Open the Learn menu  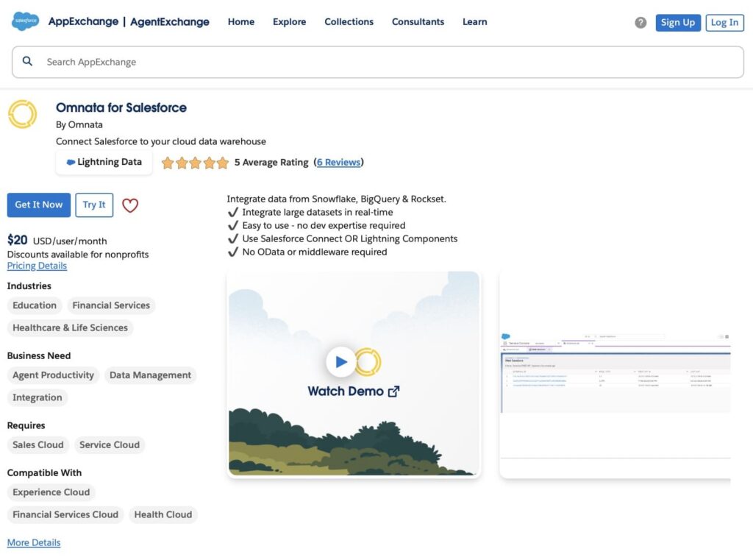[474, 22]
